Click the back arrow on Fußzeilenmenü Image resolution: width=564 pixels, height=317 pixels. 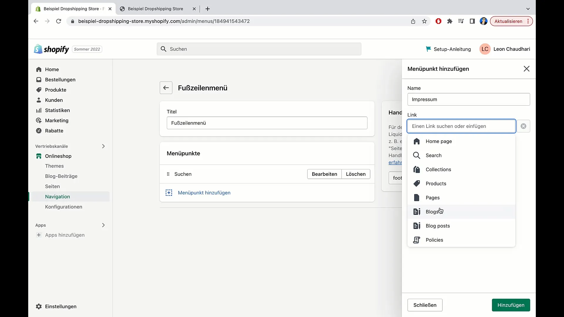coord(166,88)
